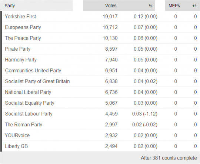
Task: Click Harmony Party percentage 0.05 (0.00)
Action: [x=146, y=60]
